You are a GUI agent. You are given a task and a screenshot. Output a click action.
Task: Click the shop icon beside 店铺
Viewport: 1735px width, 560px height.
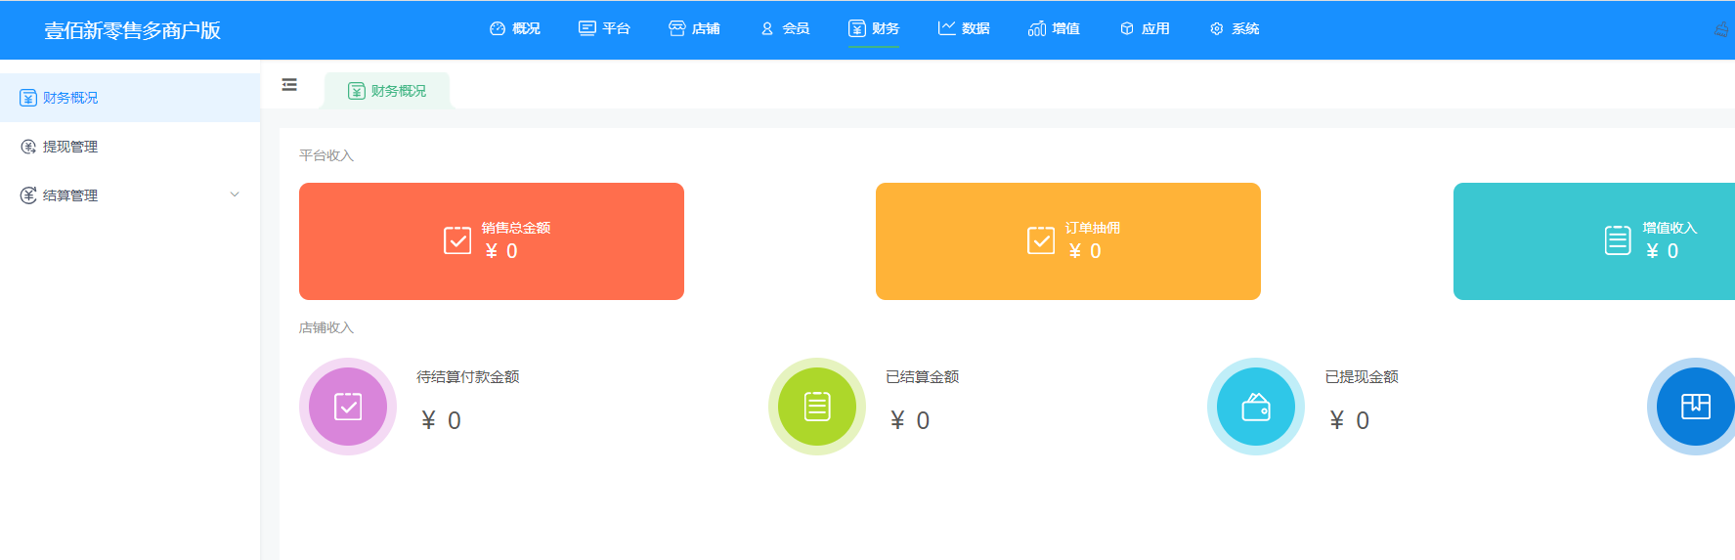pos(677,28)
